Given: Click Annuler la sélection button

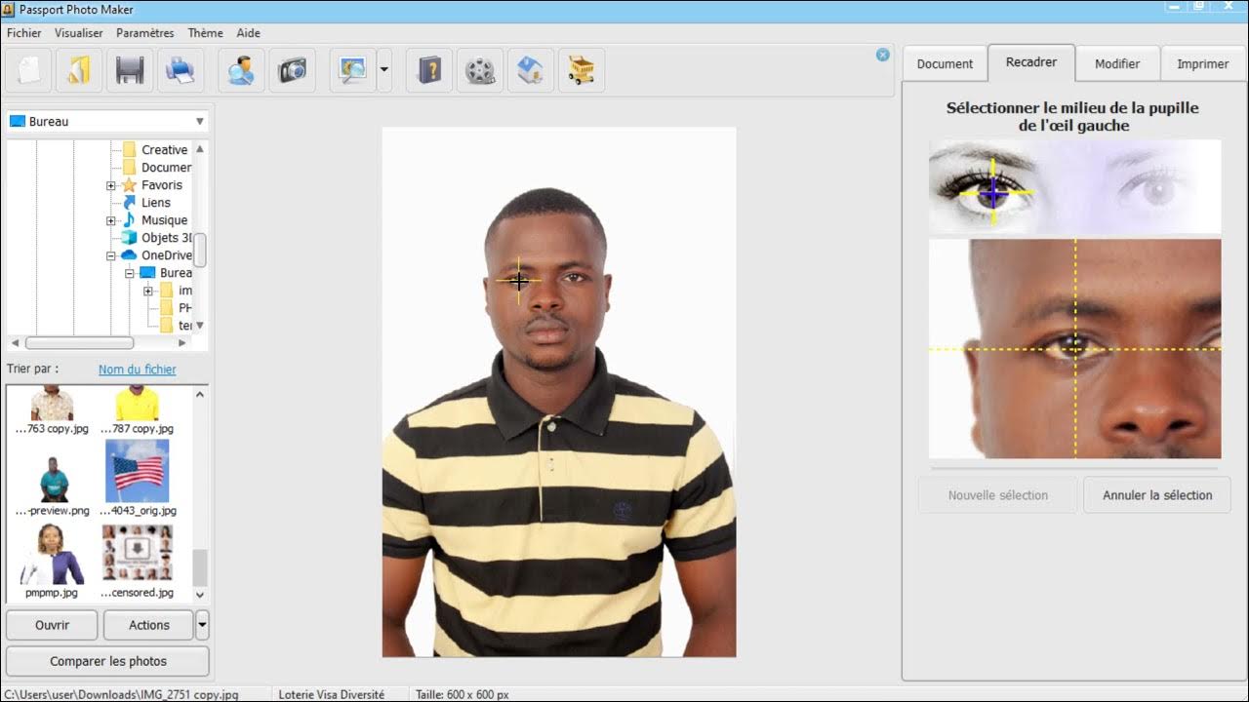Looking at the screenshot, I should point(1157,495).
